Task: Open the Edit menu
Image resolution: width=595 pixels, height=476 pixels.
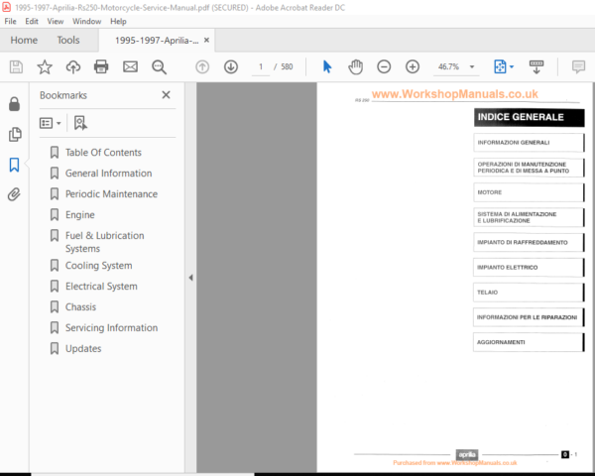Action: (32, 21)
